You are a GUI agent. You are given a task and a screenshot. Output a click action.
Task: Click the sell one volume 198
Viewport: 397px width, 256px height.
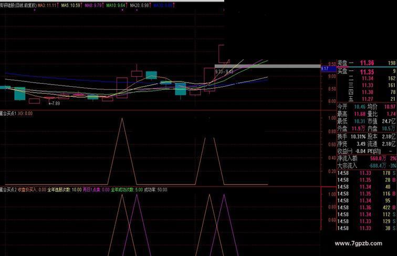pyautogui.click(x=391, y=63)
